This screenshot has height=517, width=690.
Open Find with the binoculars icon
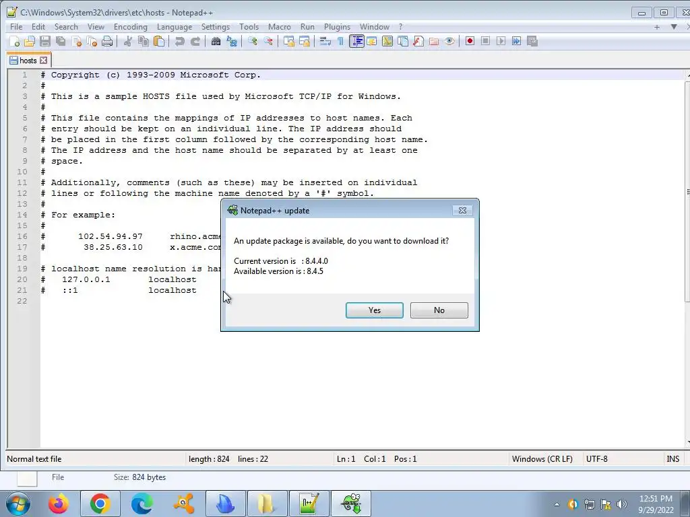pyautogui.click(x=216, y=41)
